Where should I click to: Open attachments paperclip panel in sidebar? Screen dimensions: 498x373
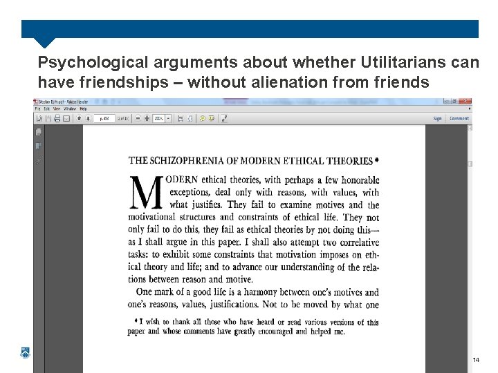[x=39, y=160]
